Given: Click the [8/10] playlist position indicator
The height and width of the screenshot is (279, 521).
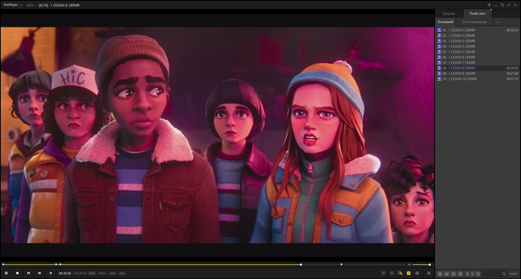Looking at the screenshot, I should 43,5.
